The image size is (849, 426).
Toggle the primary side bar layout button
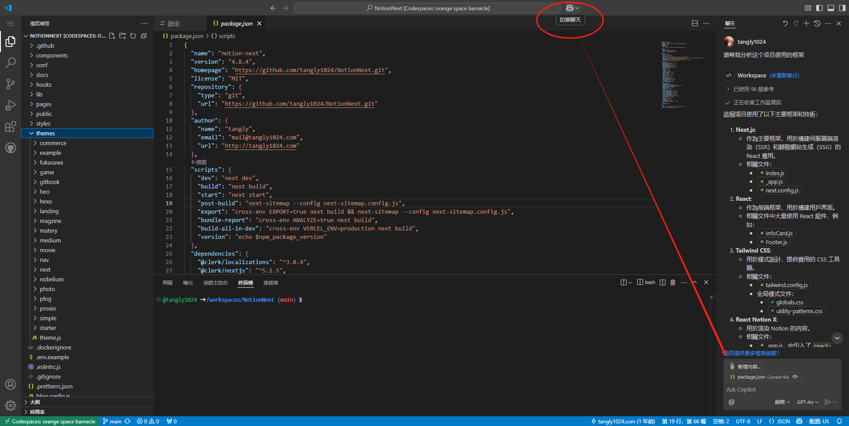click(x=819, y=8)
